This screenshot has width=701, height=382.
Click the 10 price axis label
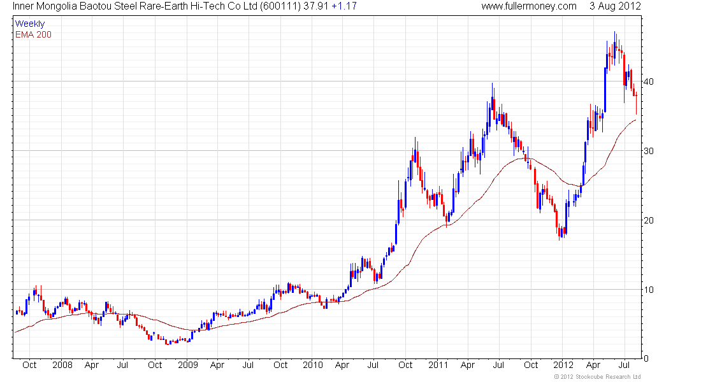(648, 290)
